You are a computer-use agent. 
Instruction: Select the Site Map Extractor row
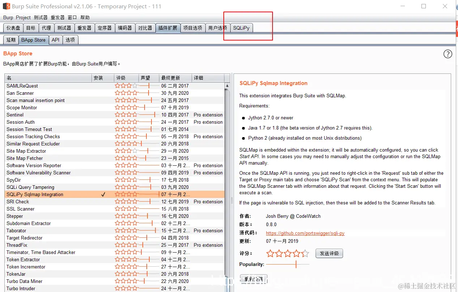[115, 151]
